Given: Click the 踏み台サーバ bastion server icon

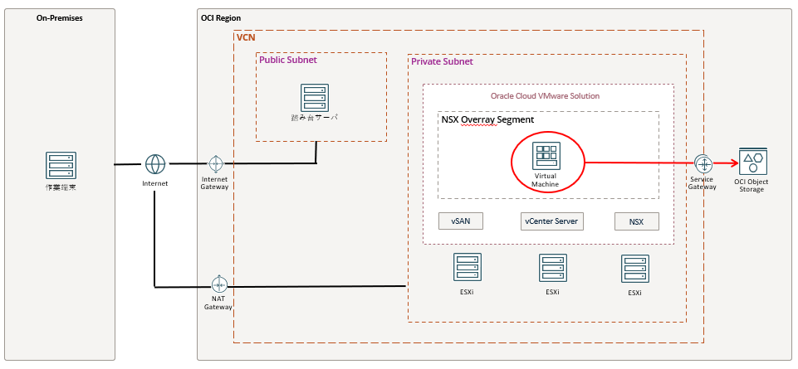Looking at the screenshot, I should (315, 98).
